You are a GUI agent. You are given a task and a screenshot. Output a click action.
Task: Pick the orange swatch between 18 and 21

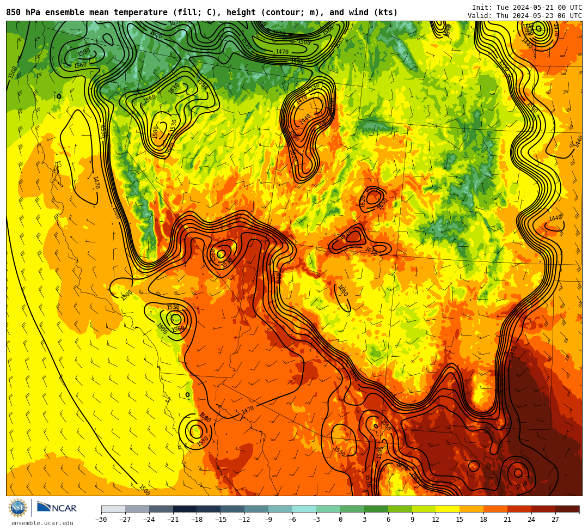pos(496,509)
